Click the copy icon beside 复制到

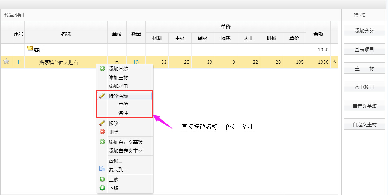(x=102, y=169)
